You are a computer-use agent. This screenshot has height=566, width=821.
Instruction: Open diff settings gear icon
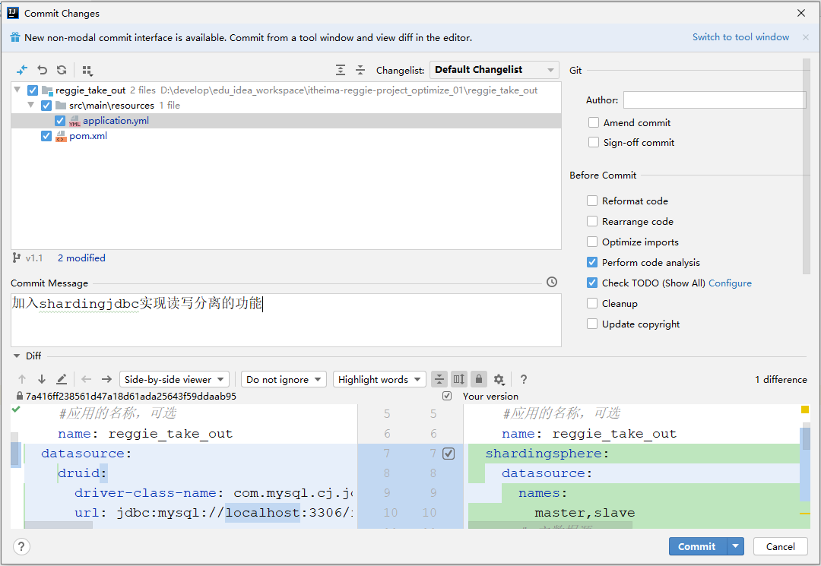[499, 379]
